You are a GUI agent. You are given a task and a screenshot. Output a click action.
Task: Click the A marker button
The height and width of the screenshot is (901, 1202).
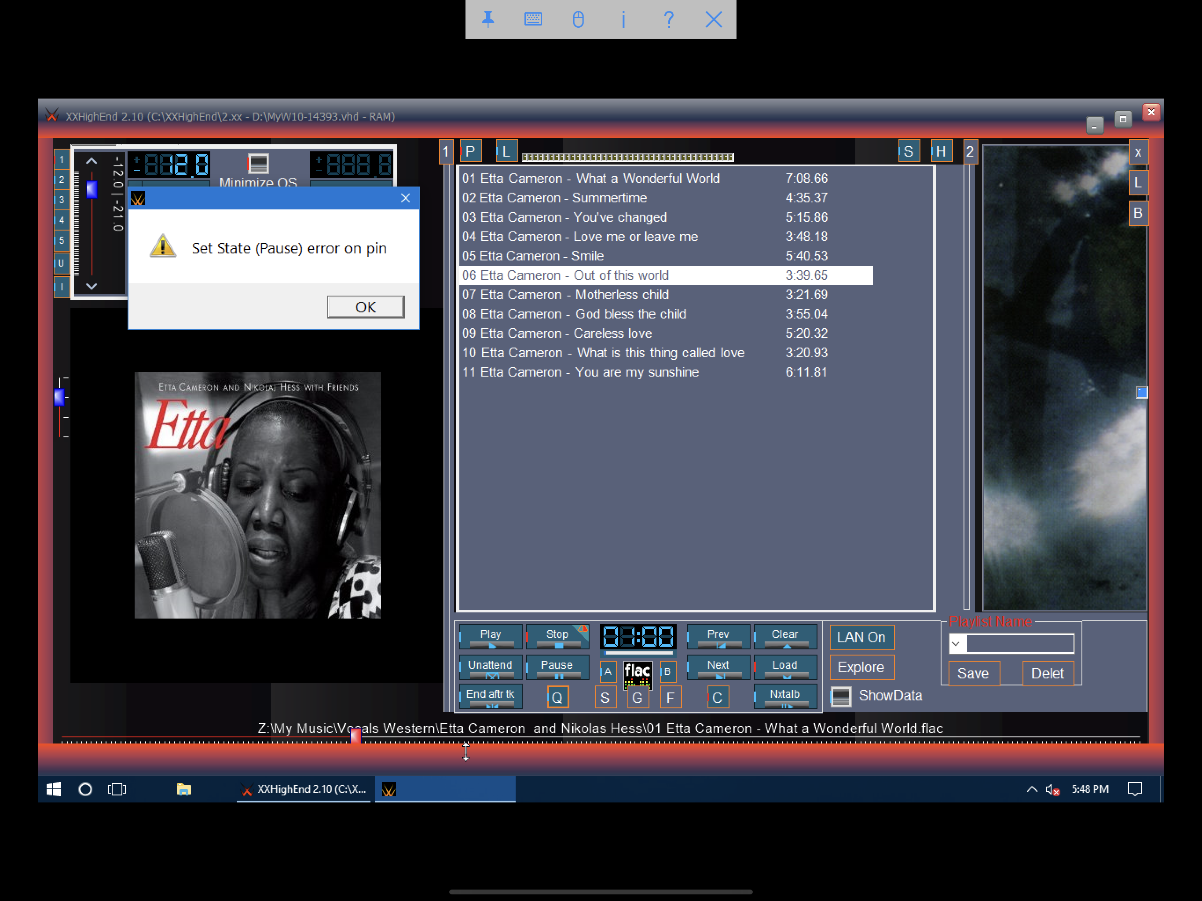608,672
